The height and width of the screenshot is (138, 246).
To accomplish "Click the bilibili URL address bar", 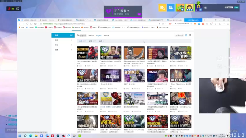I will click(101, 24).
